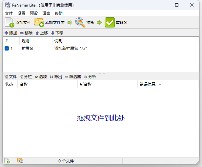Viewport: 202px width, 167px height.
Task: Click the 错误信息 column header
Action: click(x=168, y=84)
